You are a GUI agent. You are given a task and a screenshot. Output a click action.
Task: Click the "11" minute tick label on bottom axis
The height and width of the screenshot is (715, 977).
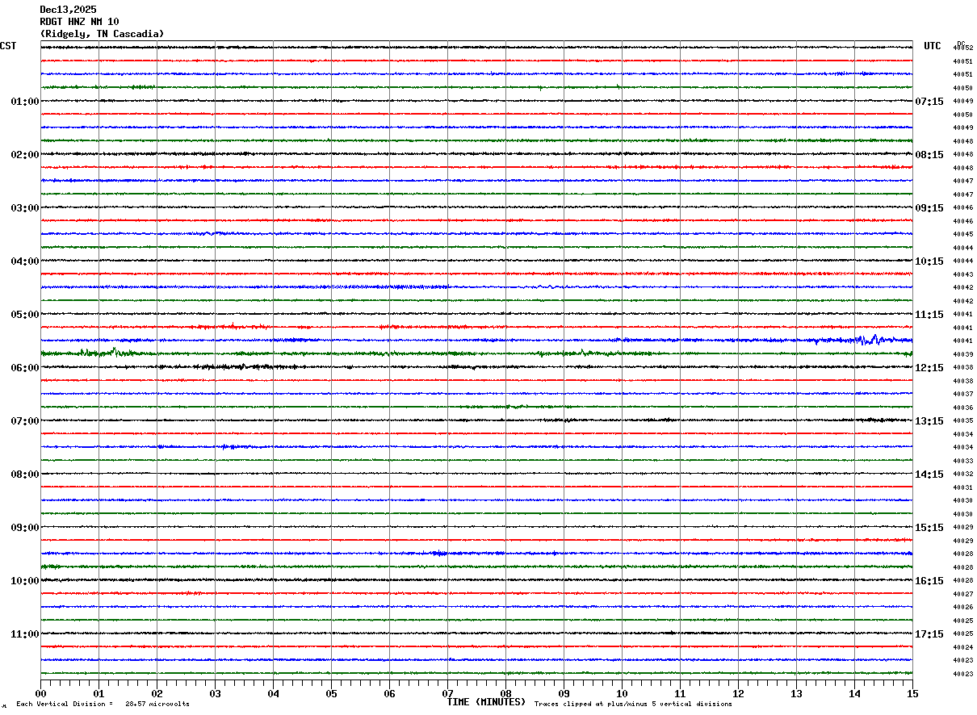pyautogui.click(x=680, y=693)
